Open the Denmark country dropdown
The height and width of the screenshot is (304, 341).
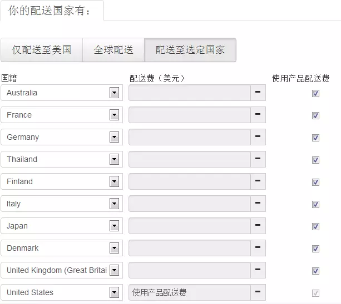point(114,248)
